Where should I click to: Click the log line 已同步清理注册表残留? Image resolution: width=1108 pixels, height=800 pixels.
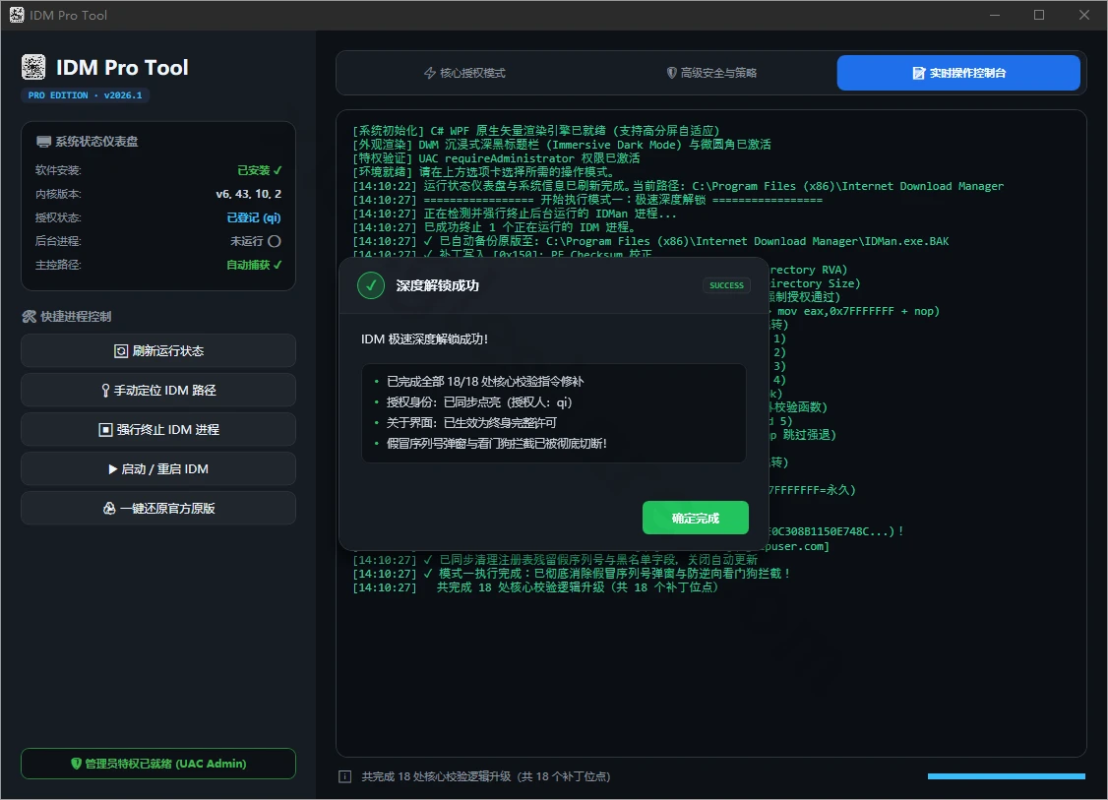coord(555,560)
